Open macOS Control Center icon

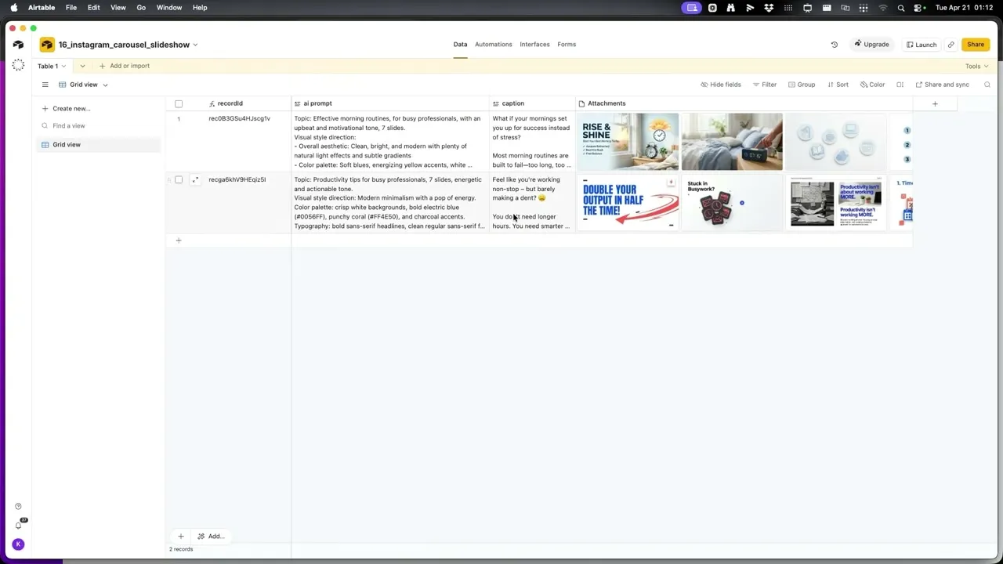coord(919,7)
